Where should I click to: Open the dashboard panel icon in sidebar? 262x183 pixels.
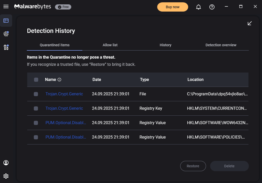pyautogui.click(x=6, y=21)
